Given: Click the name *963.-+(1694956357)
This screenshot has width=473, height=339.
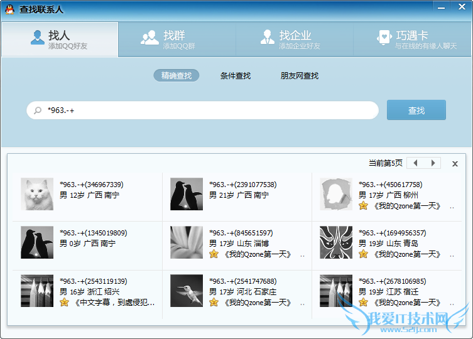Looking at the screenshot, I should tap(392, 233).
